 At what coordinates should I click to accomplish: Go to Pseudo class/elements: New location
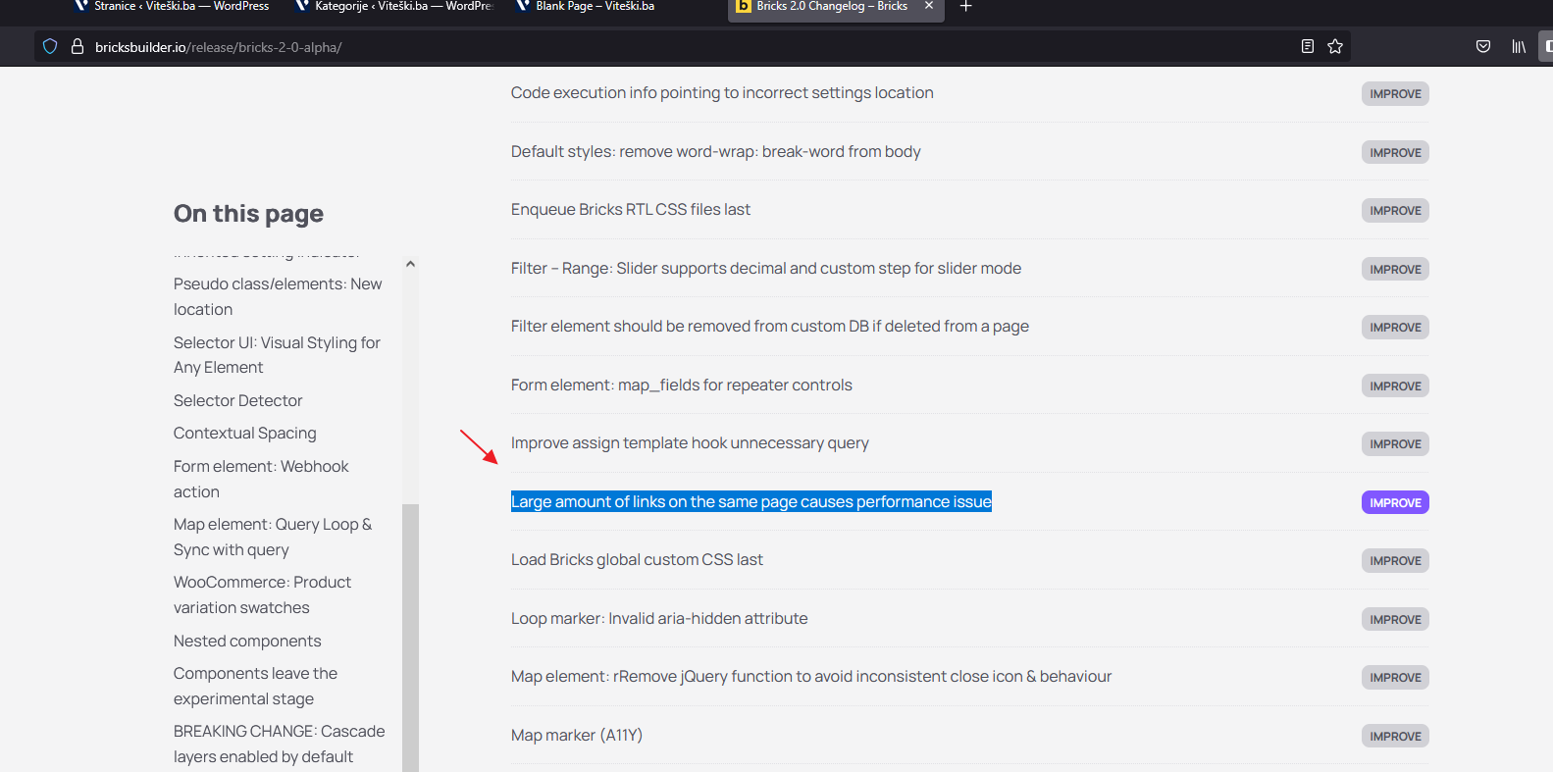(x=278, y=296)
